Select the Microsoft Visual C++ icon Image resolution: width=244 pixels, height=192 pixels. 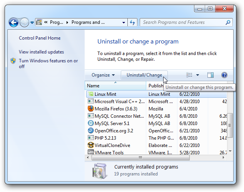click(91, 101)
